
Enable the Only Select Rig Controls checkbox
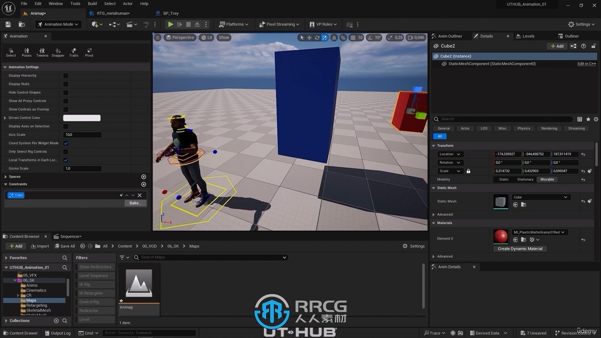coord(66,152)
